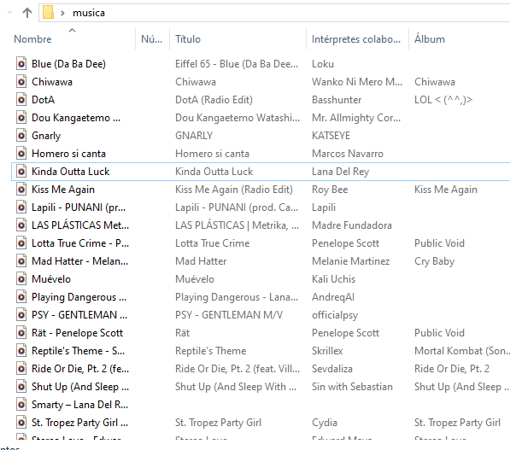Click the album Mortal Kombat (Son...
The height and width of the screenshot is (450, 510).
(462, 350)
